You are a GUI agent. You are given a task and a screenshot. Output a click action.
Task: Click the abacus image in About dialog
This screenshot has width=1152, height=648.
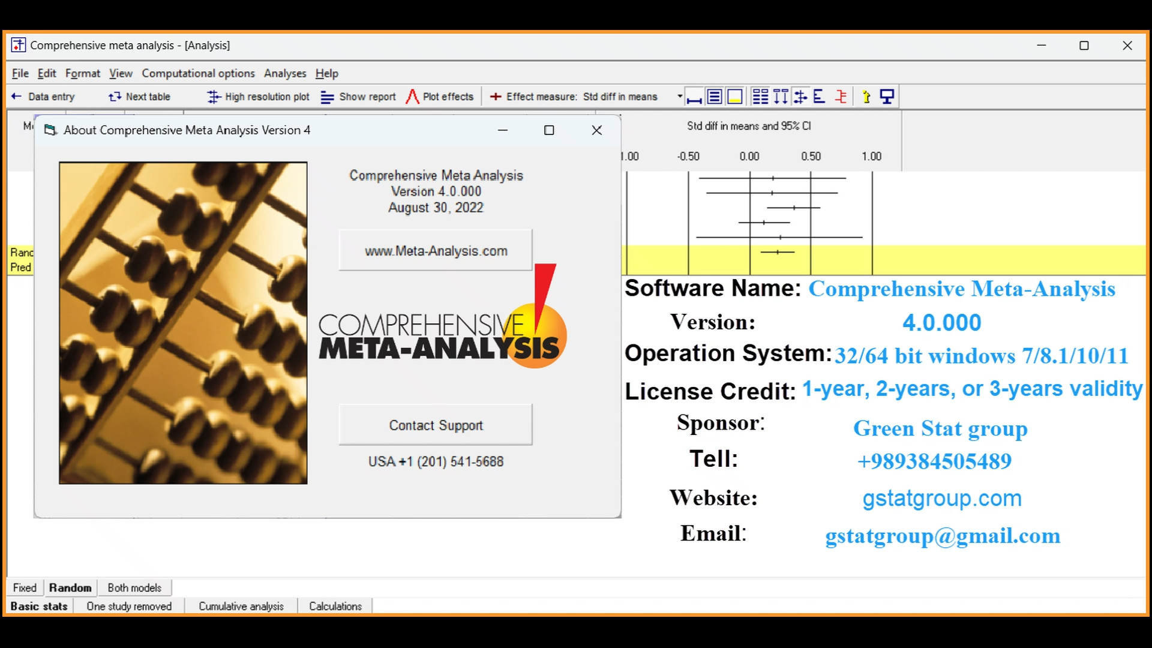[183, 323]
